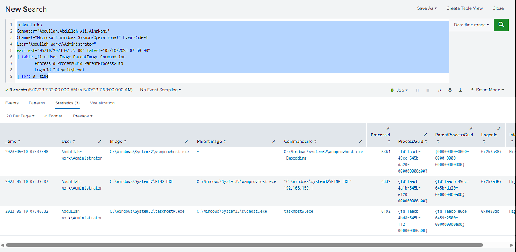Click the 3 events status text

click(x=18, y=90)
